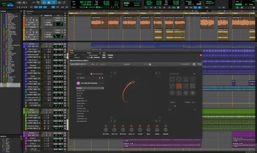Click the Native Instruments NI logo
The image size is (257, 153).
coord(199,64)
